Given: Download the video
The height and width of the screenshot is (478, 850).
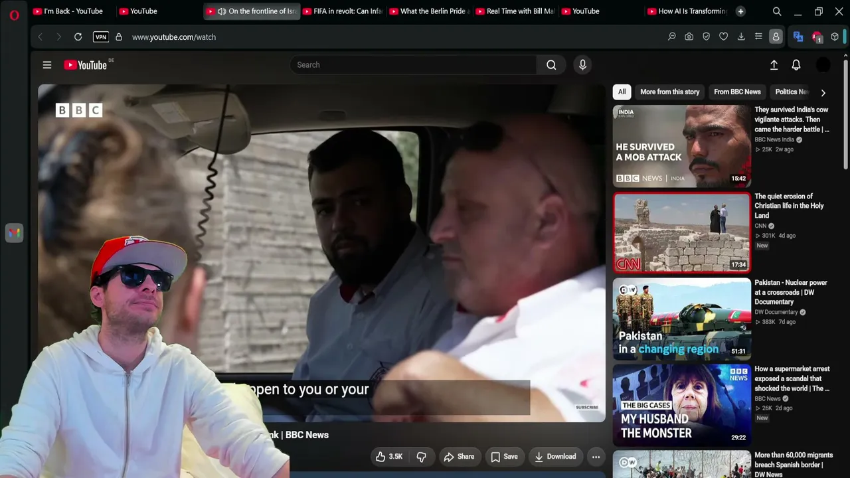Looking at the screenshot, I should pos(555,457).
